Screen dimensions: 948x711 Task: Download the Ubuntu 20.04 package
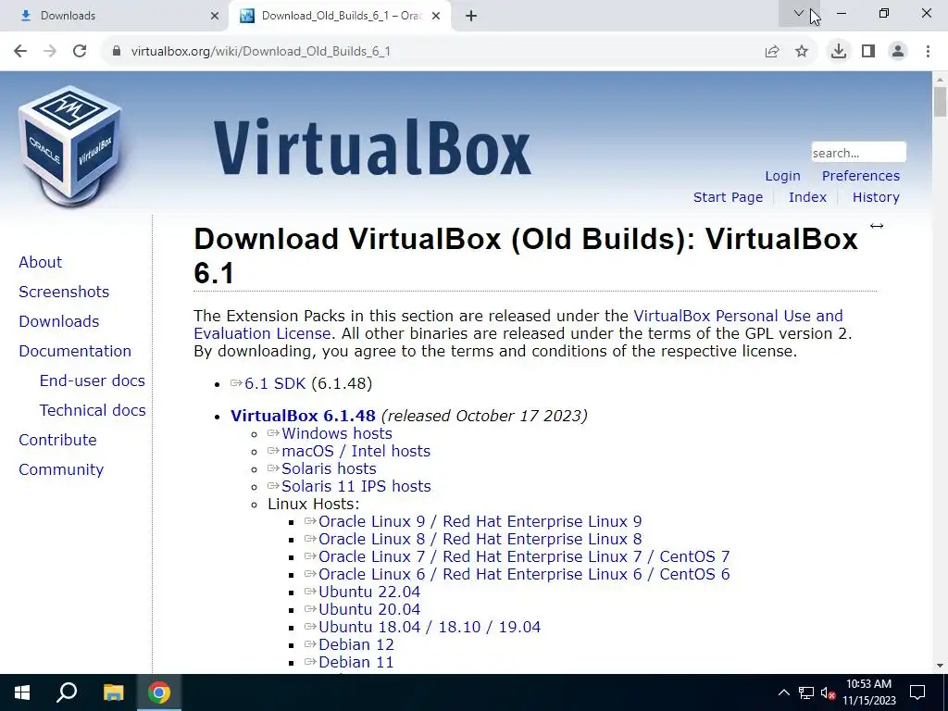point(368,609)
